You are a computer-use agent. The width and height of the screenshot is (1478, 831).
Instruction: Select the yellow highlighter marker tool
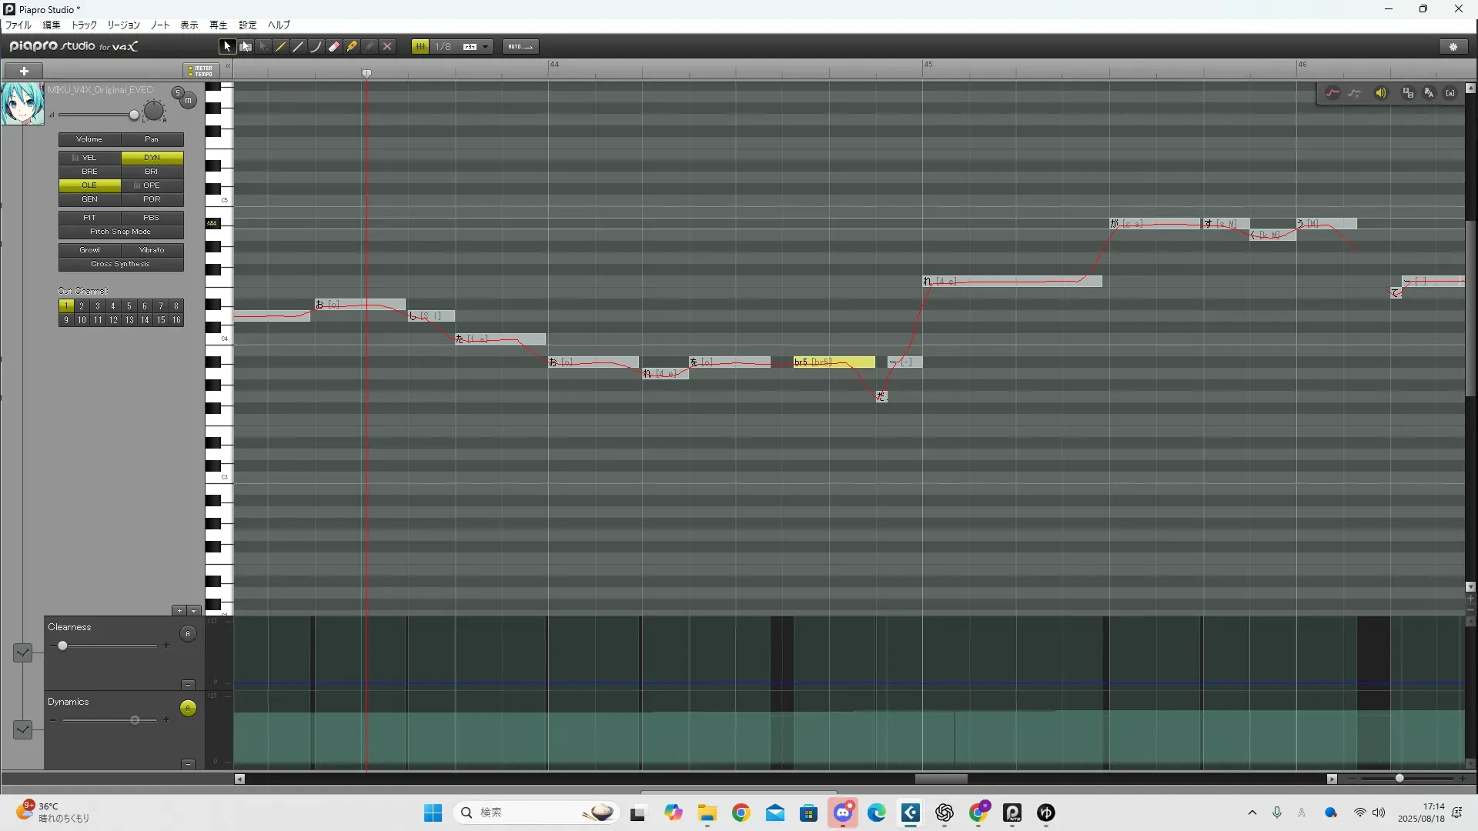tap(352, 47)
